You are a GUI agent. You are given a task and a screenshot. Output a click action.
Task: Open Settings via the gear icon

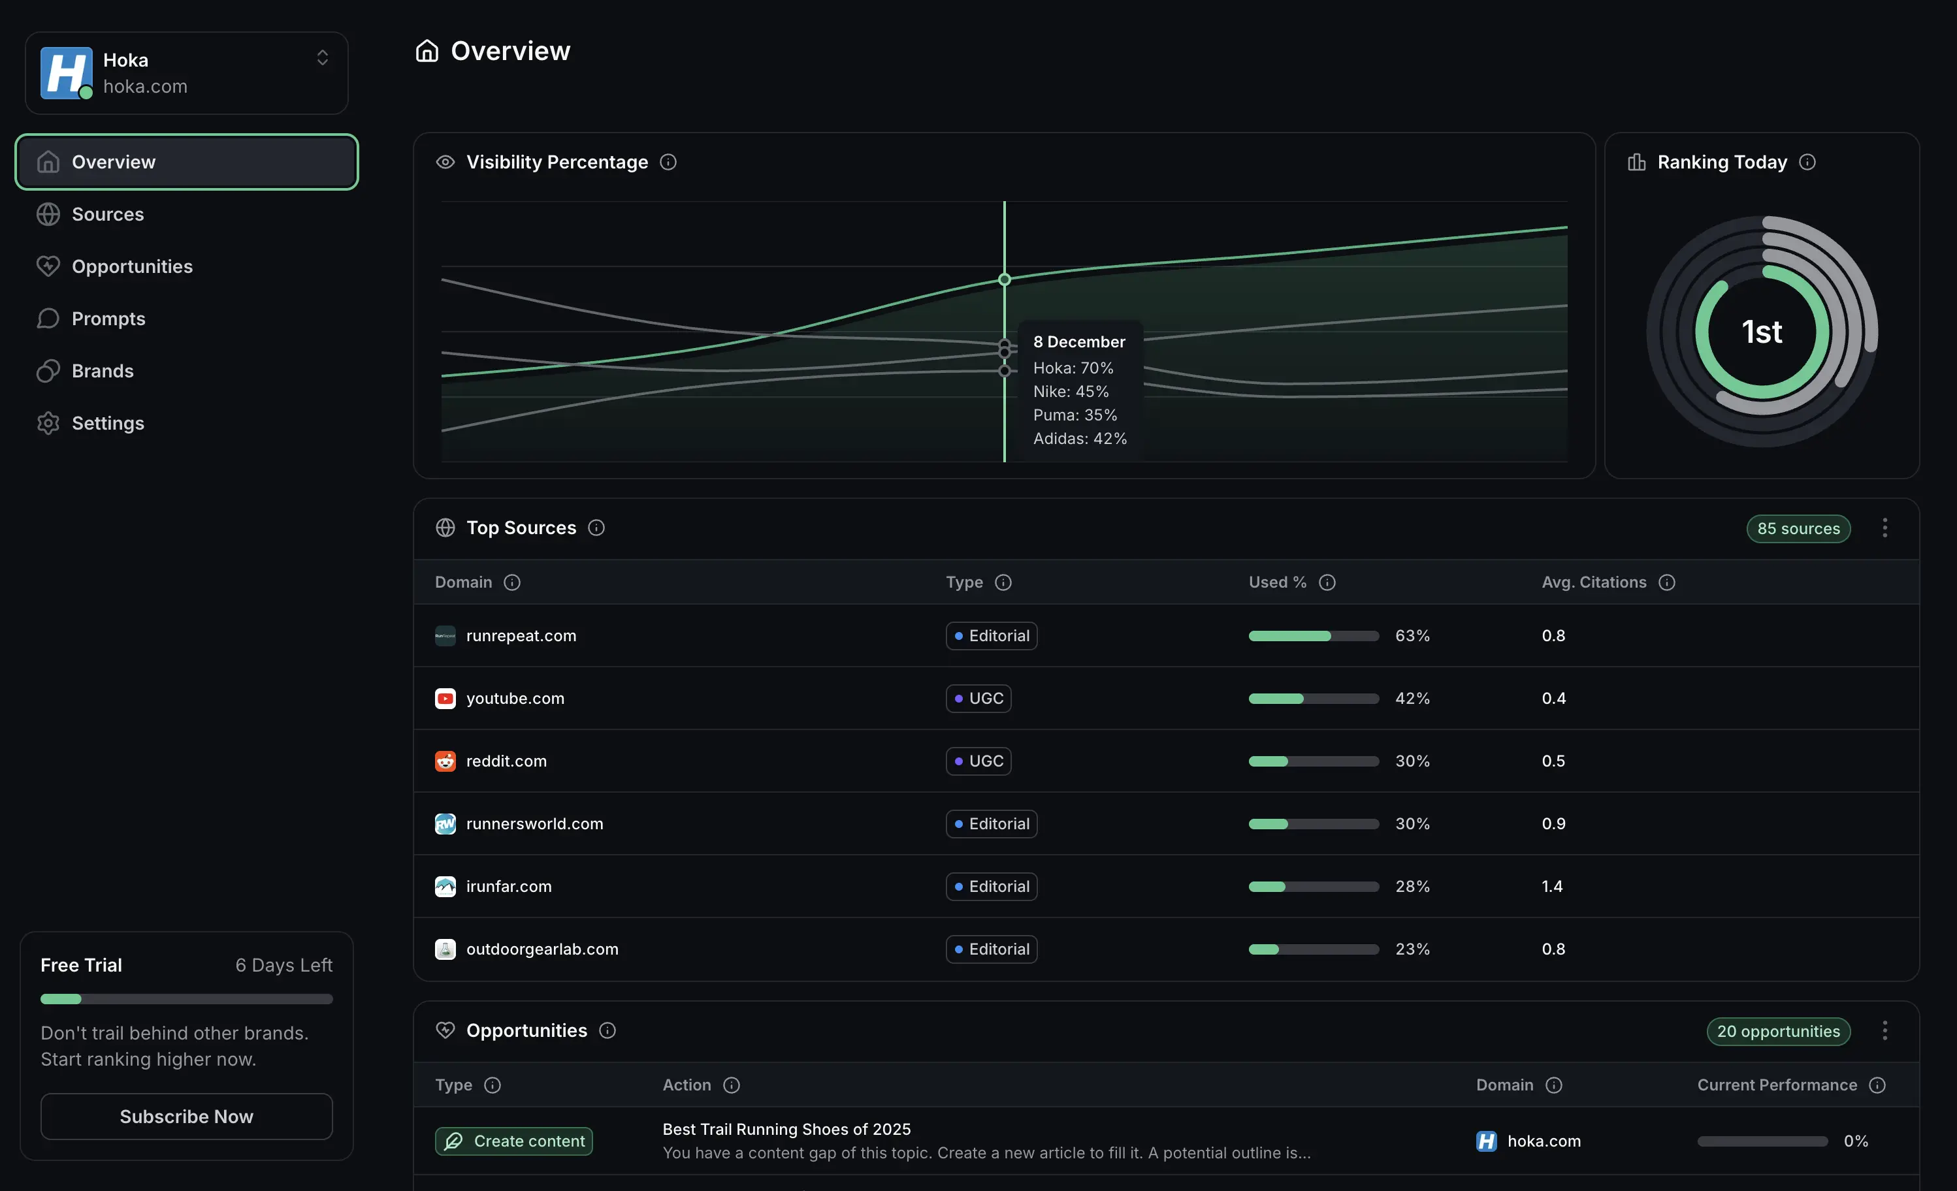click(48, 422)
